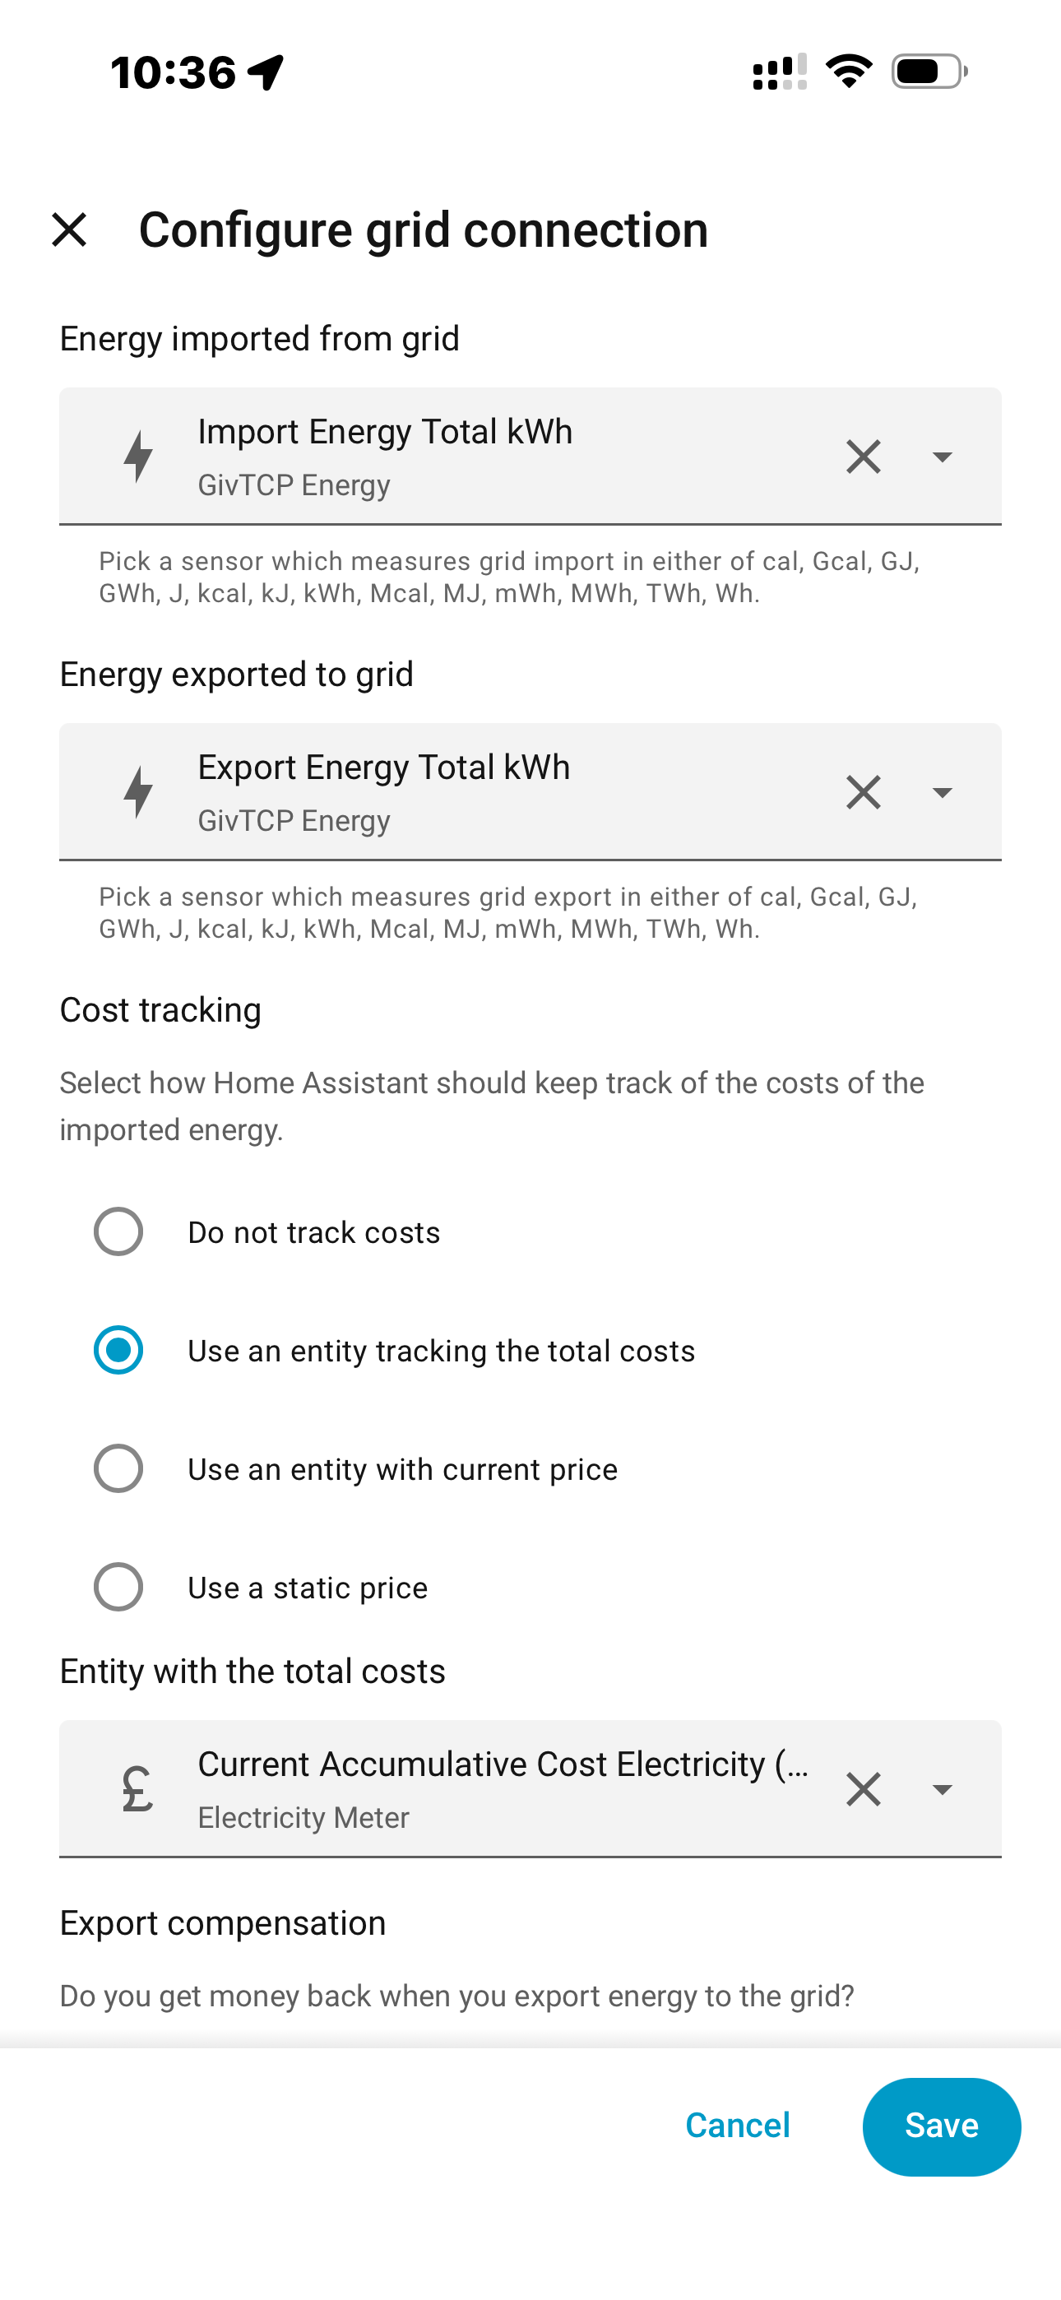This screenshot has height=2300, width=1061.
Task: Select Use an entity with current price
Action: coord(118,1468)
